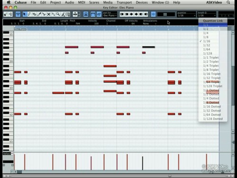Click Trim Start Right nudge button
The width and height of the screenshot is (237, 178).
[127, 14]
